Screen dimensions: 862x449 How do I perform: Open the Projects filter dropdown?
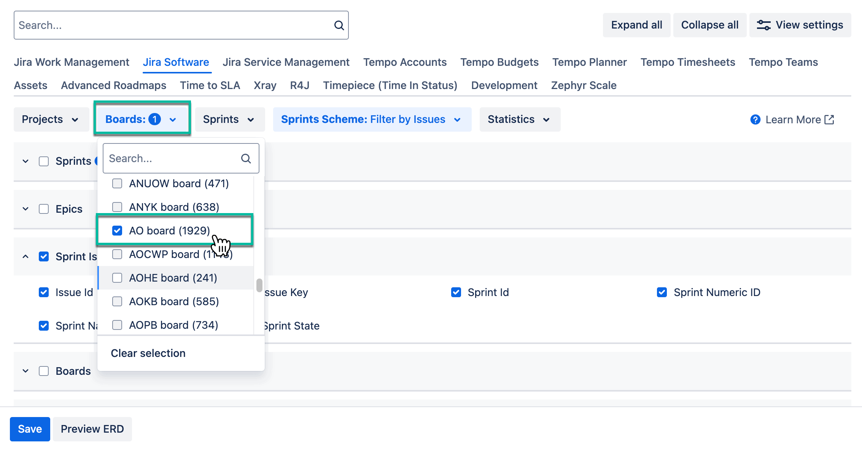tap(51, 119)
